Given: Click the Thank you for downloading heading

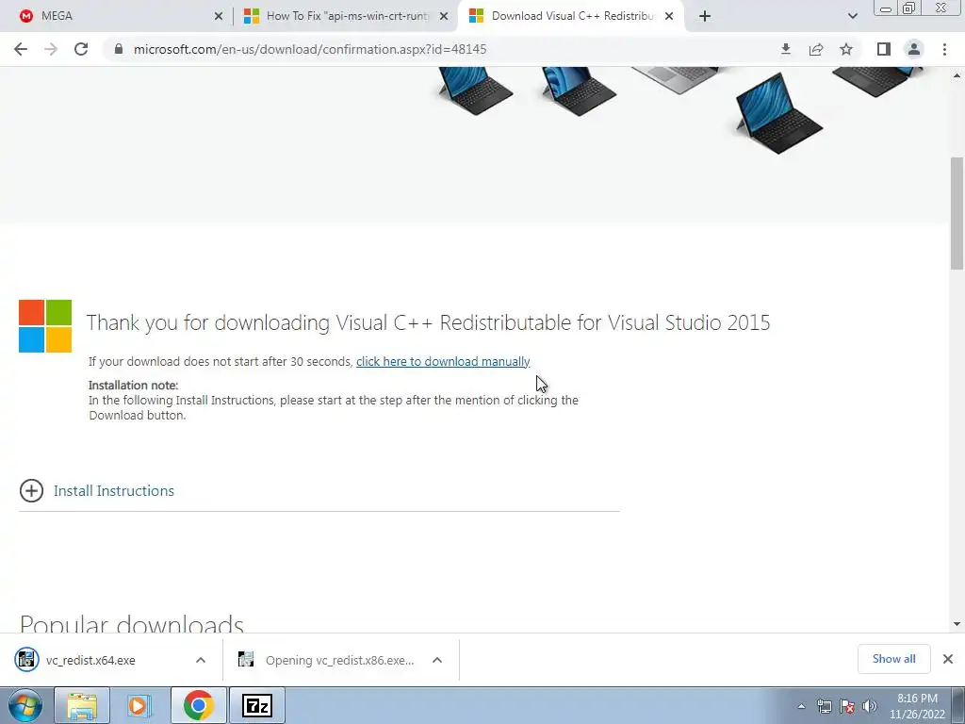Looking at the screenshot, I should point(429,322).
